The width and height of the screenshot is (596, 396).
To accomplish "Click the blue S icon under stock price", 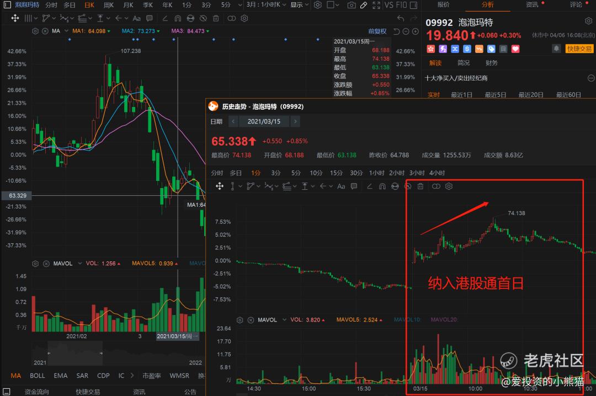I will [x=467, y=49].
